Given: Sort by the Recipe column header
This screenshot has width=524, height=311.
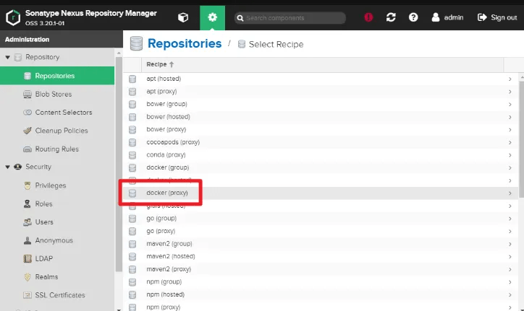Looking at the screenshot, I should 160,64.
